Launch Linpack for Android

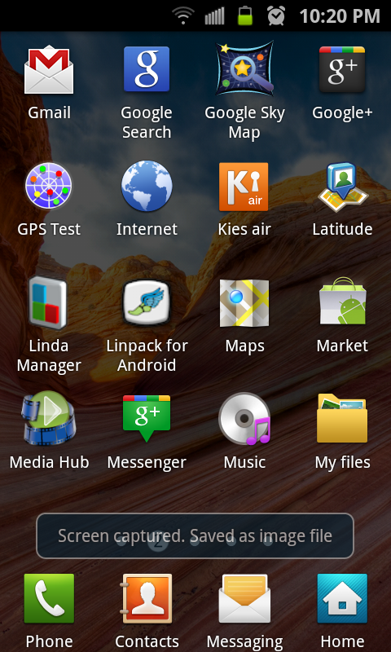tap(147, 302)
